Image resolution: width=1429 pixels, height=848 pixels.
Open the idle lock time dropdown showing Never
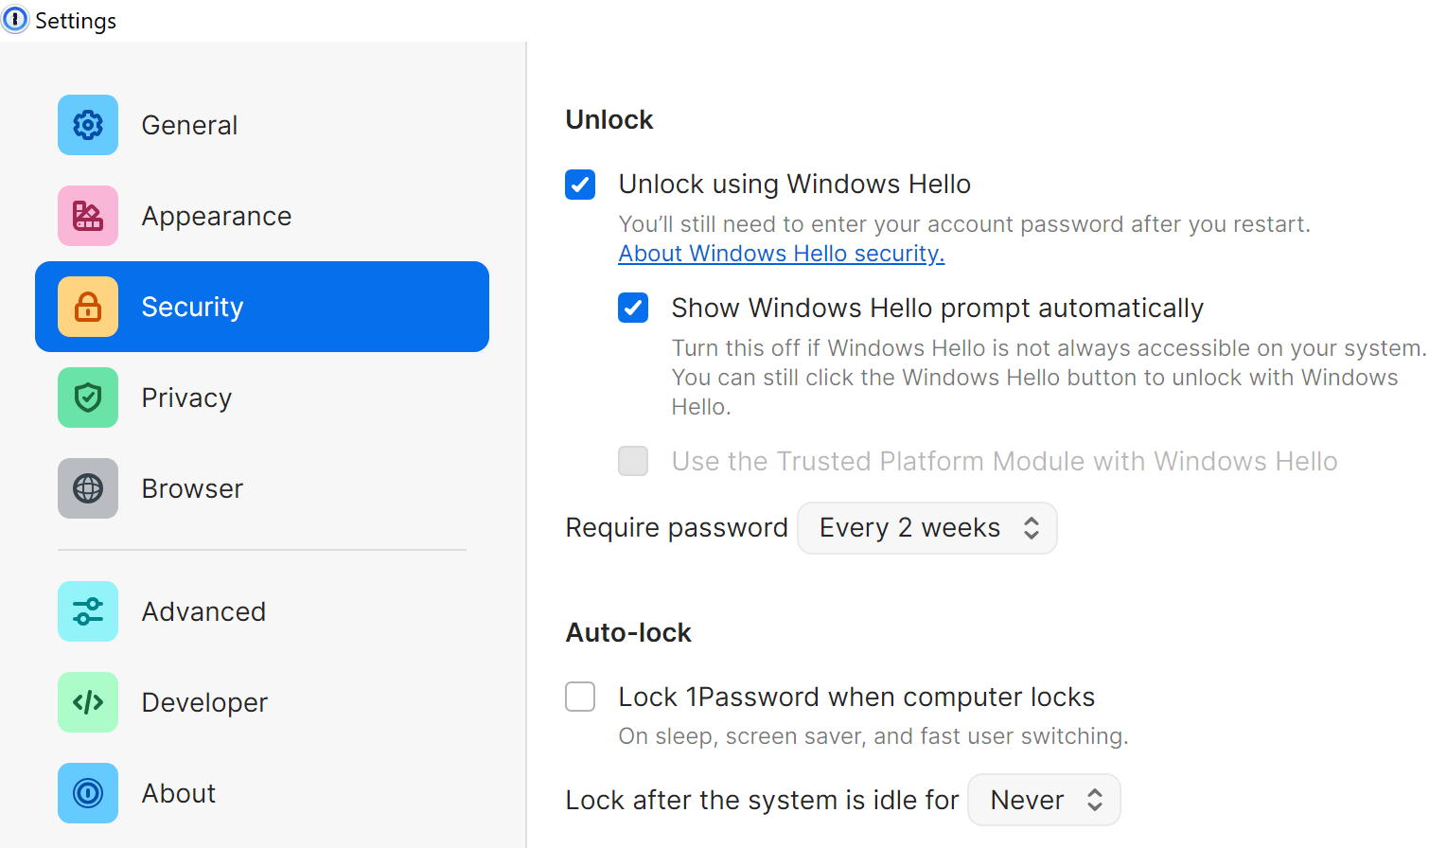(1044, 799)
